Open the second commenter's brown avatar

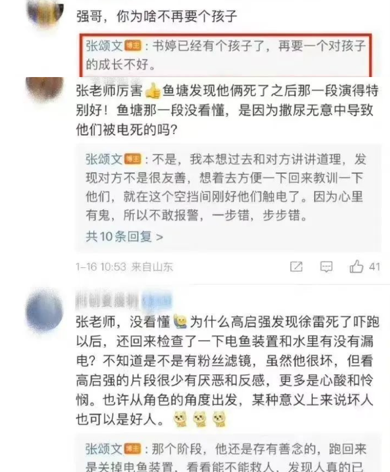(x=45, y=87)
